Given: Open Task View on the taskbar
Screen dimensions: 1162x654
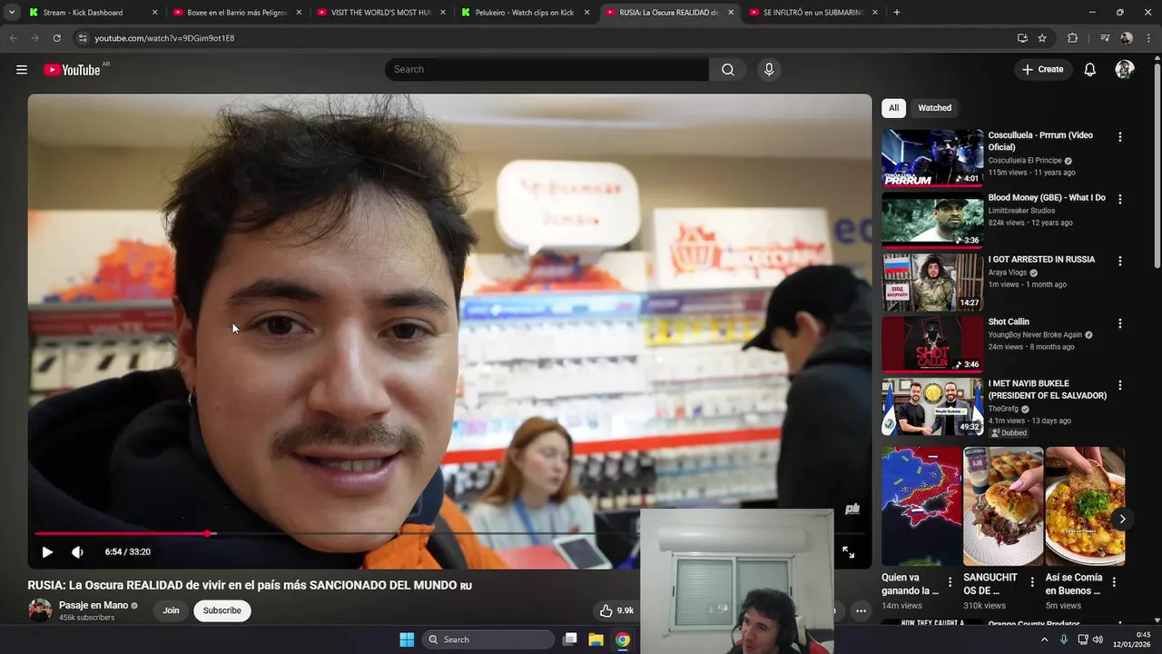Looking at the screenshot, I should (x=570, y=639).
